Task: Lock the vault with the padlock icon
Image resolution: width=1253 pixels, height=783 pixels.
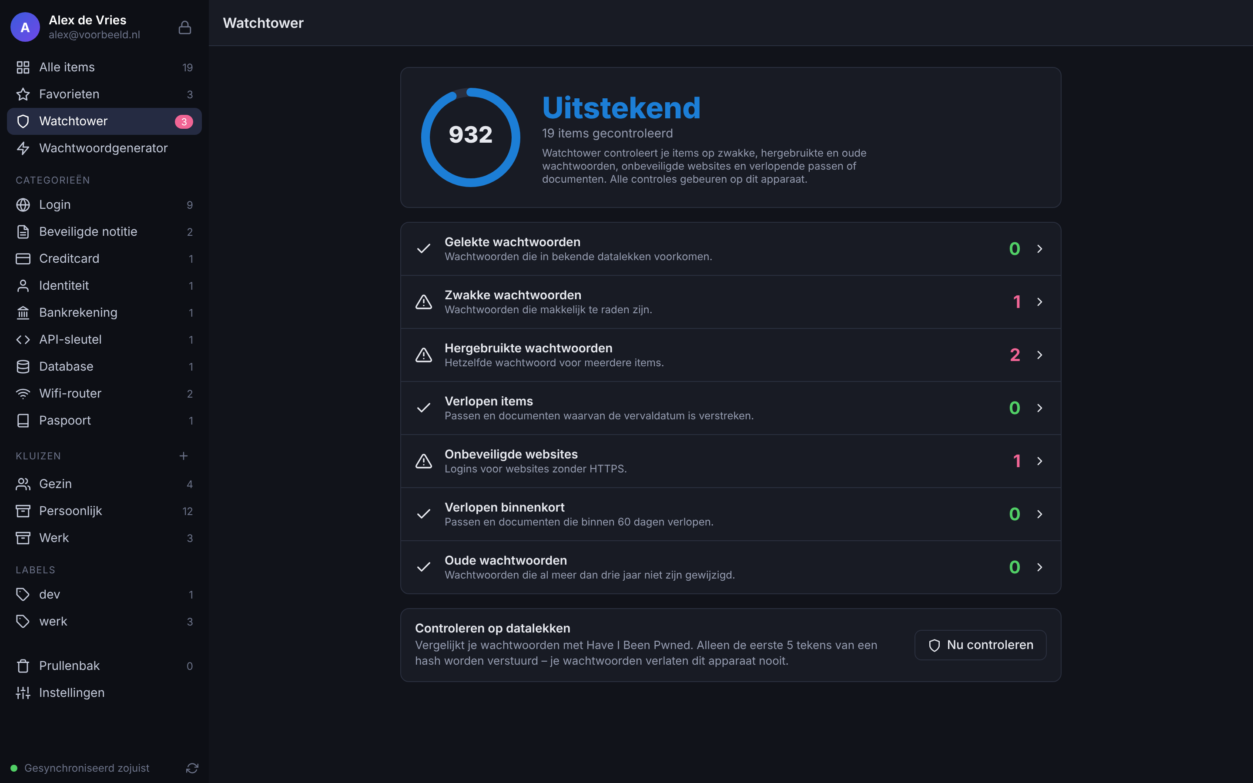Action: click(x=185, y=27)
